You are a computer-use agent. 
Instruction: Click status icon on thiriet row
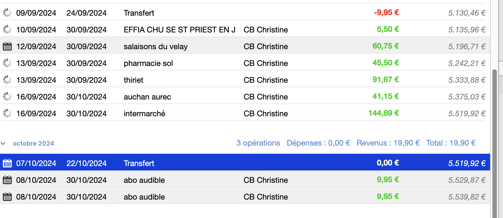click(7, 80)
